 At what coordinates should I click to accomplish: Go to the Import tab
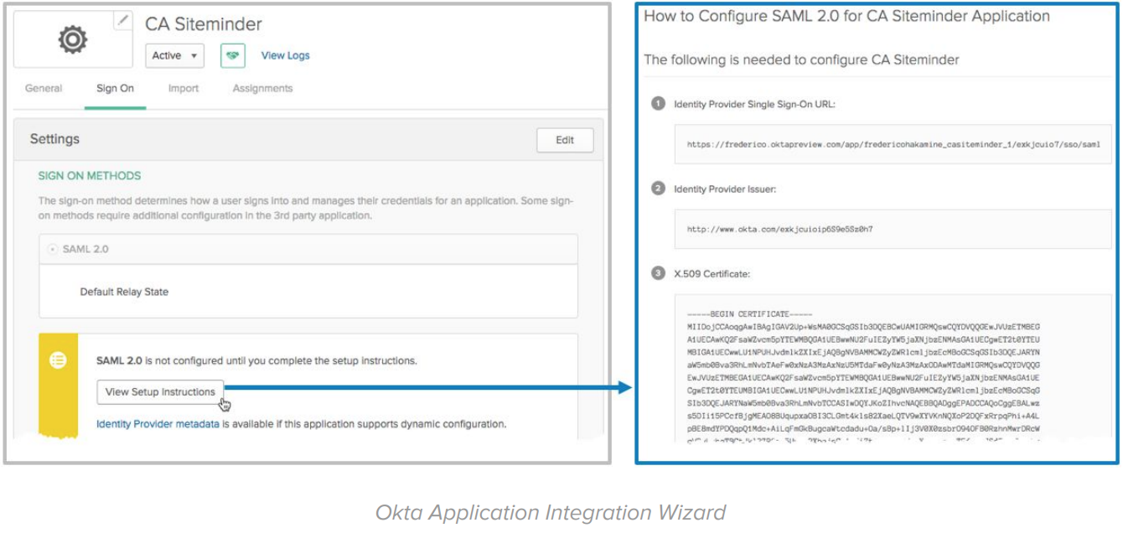click(184, 88)
